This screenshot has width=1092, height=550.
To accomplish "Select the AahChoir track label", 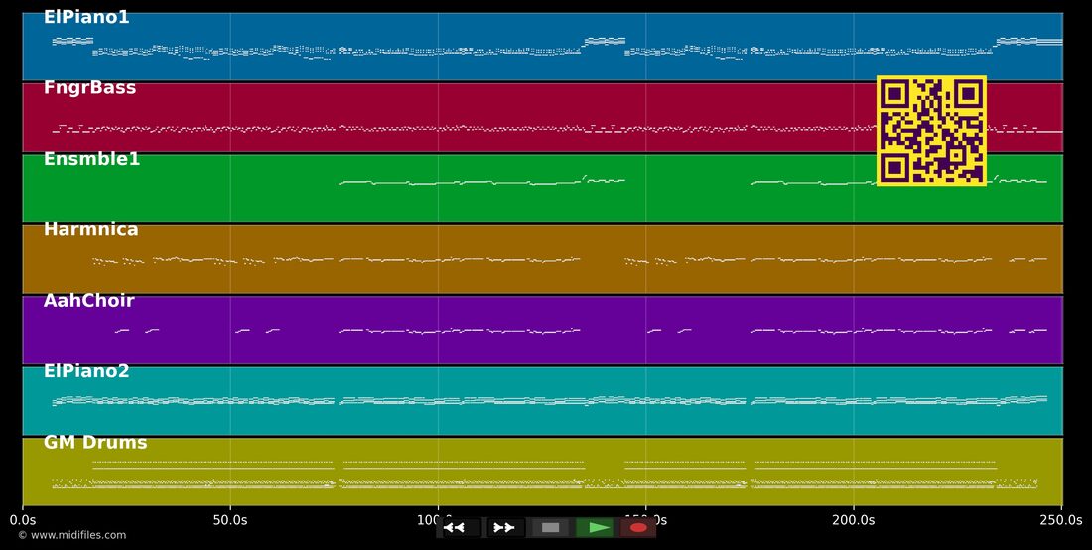I will [x=89, y=301].
